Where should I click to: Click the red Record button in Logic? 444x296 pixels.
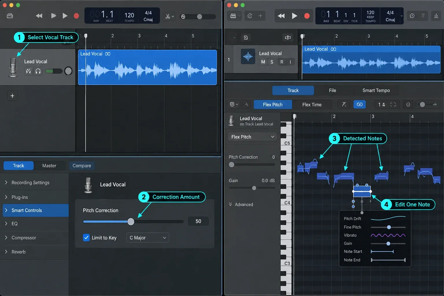(307, 16)
